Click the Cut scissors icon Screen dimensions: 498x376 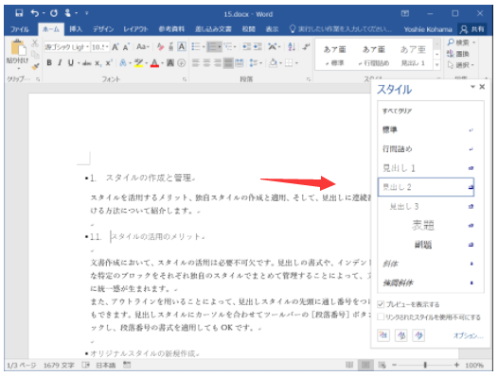pos(35,43)
